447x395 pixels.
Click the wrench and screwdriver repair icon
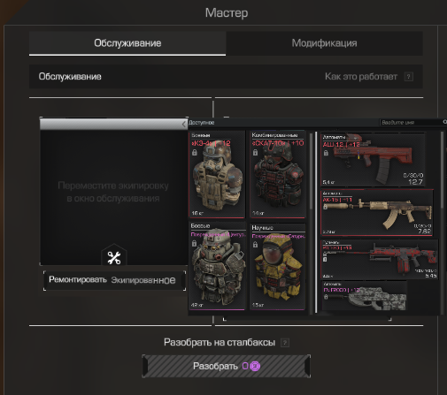click(x=114, y=258)
